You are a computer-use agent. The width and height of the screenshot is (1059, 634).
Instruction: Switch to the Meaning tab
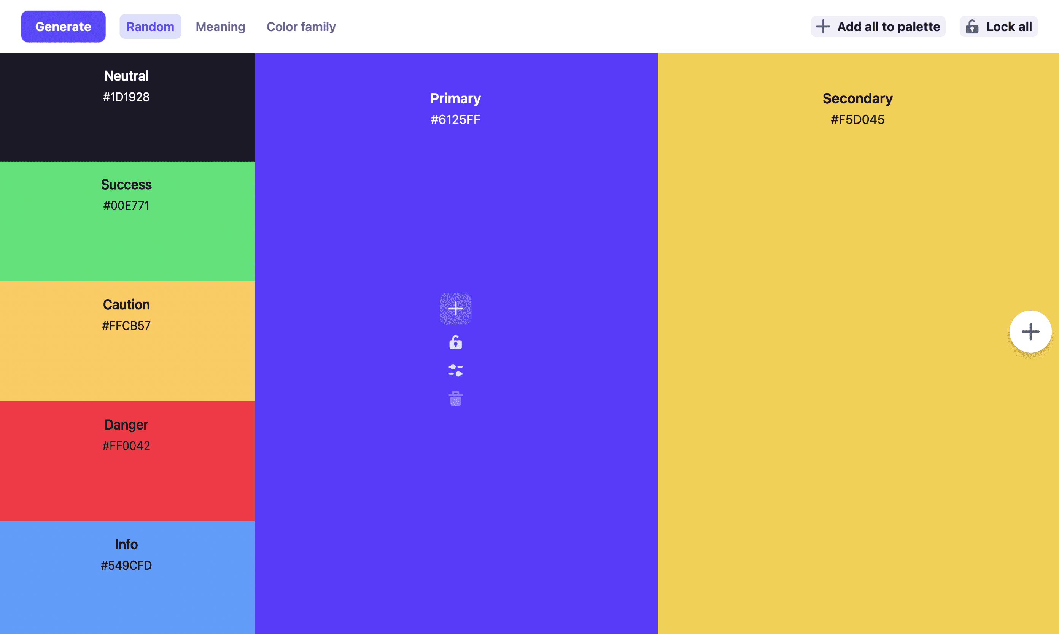coord(220,27)
